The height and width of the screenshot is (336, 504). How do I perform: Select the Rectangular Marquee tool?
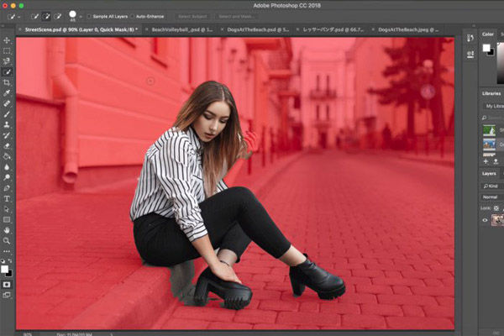[8, 50]
